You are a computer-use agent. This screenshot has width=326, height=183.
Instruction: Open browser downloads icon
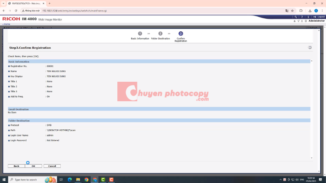point(310,11)
